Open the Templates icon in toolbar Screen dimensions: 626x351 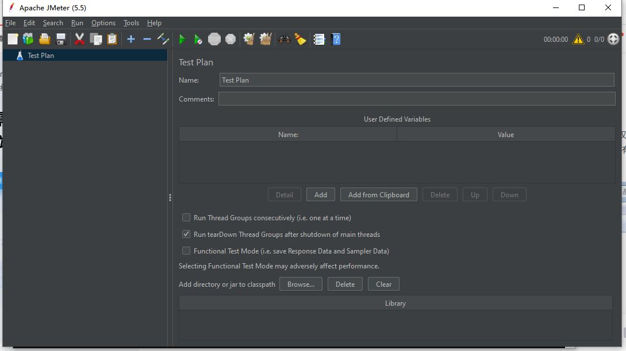tap(28, 39)
